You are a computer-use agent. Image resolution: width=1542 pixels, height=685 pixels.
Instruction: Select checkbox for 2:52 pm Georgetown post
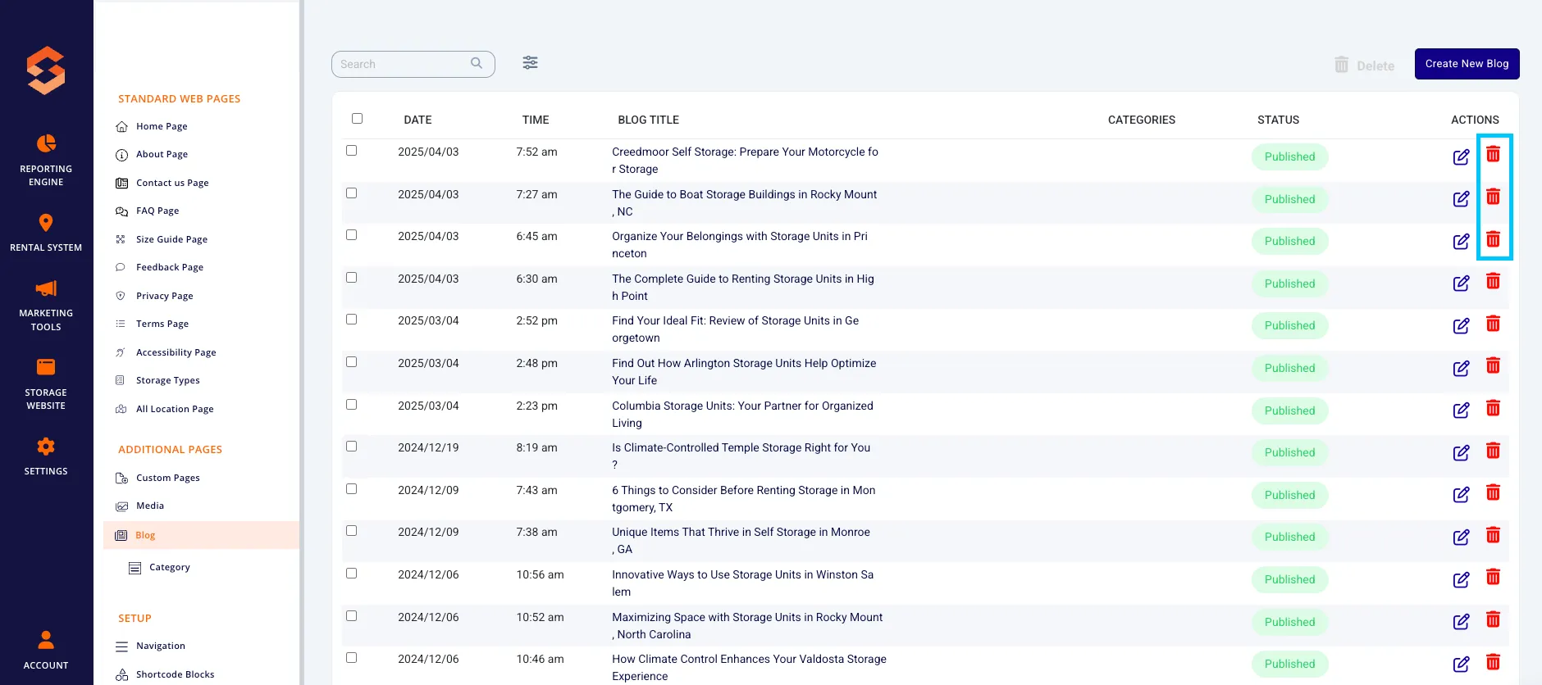point(351,319)
